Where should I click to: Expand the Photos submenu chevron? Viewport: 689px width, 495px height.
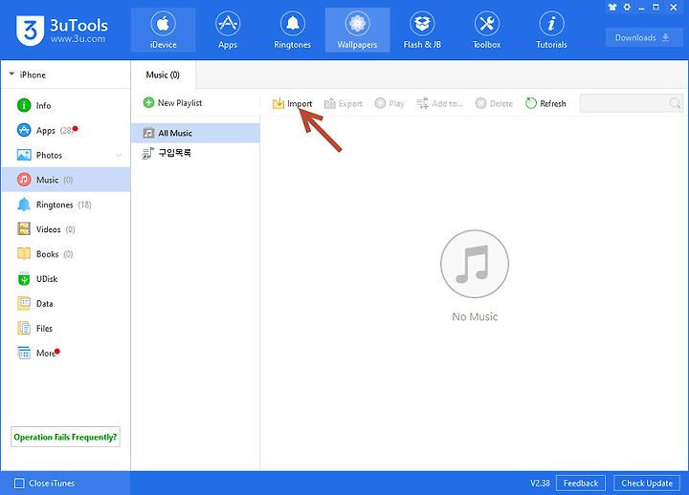pos(119,156)
